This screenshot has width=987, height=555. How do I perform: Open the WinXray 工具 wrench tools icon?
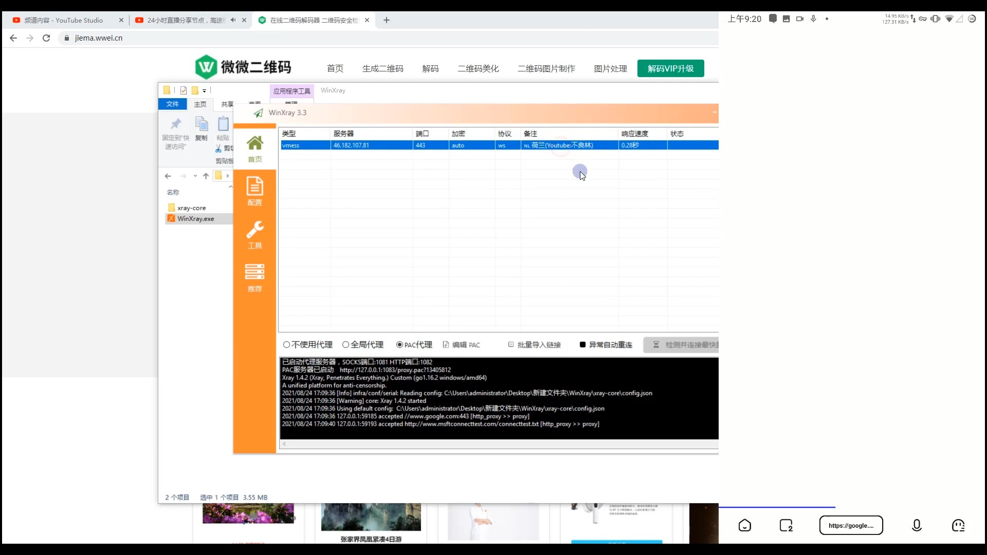pyautogui.click(x=254, y=234)
